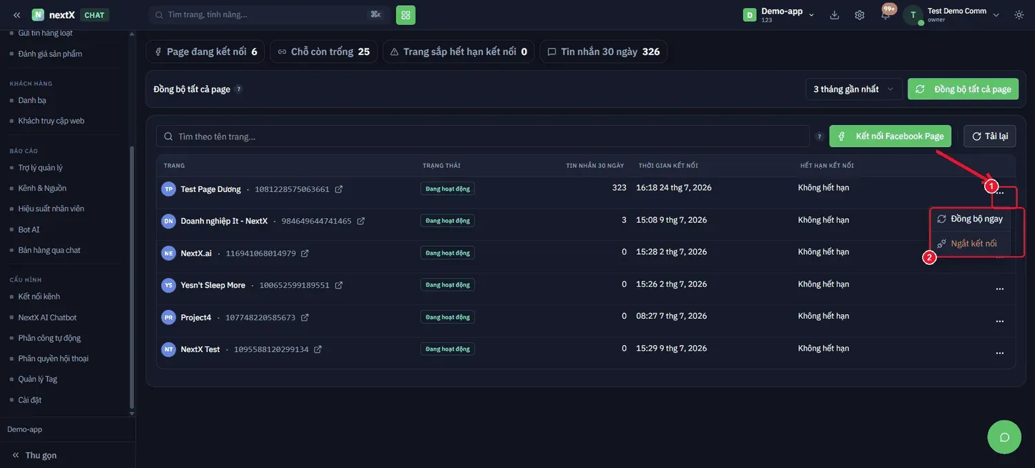
Task: Open external link icon for Project4
Action: 305,318
